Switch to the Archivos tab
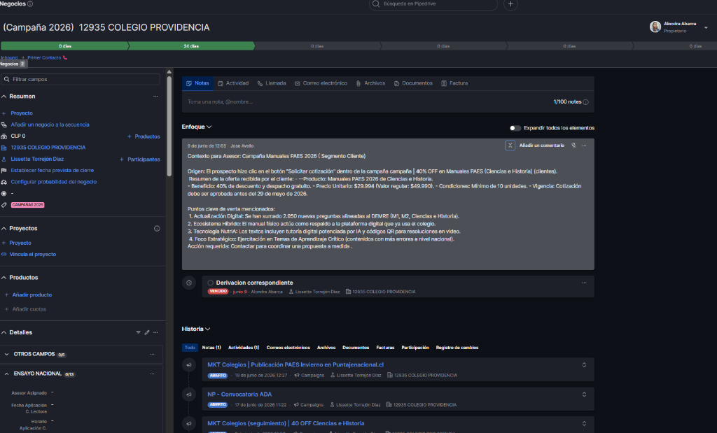The height and width of the screenshot is (433, 717). pyautogui.click(x=371, y=83)
